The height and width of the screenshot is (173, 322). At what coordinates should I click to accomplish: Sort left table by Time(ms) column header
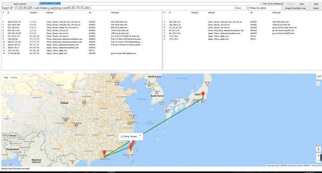(x=33, y=12)
